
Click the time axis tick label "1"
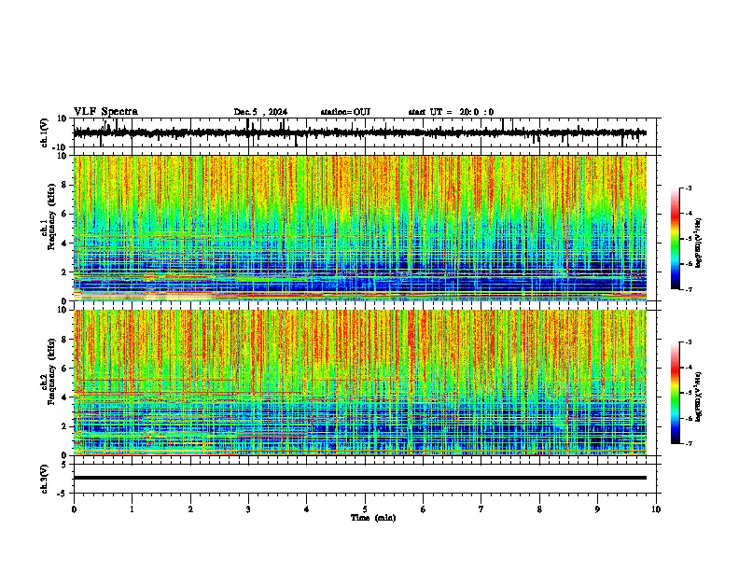click(x=132, y=509)
